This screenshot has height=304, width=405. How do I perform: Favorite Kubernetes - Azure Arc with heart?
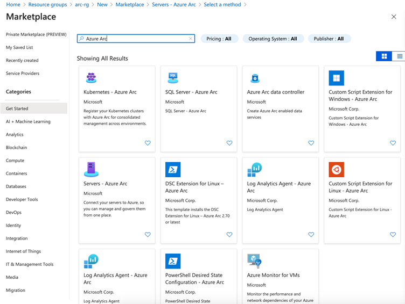point(148,143)
